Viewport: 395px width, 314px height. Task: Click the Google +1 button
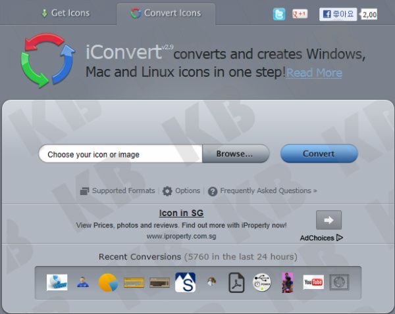coord(300,14)
